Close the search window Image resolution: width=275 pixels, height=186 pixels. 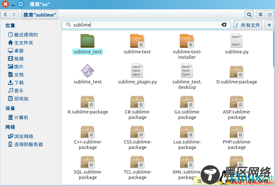click(x=5, y=4)
